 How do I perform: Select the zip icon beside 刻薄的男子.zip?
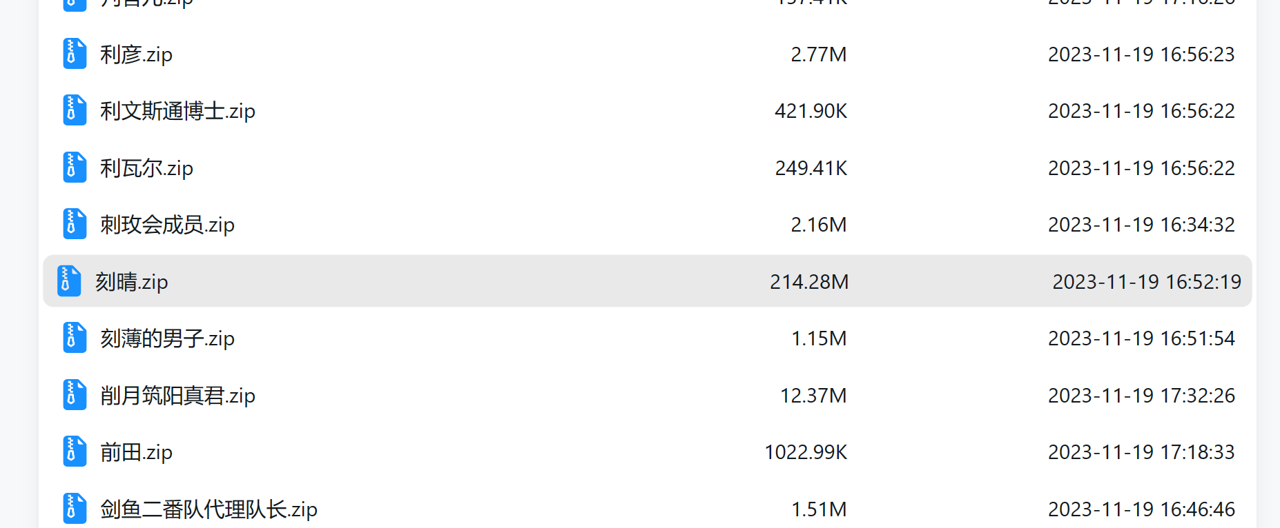click(75, 338)
